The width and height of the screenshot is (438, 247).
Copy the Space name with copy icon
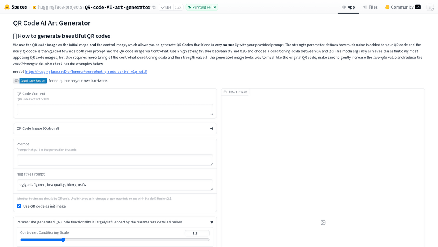[154, 7]
